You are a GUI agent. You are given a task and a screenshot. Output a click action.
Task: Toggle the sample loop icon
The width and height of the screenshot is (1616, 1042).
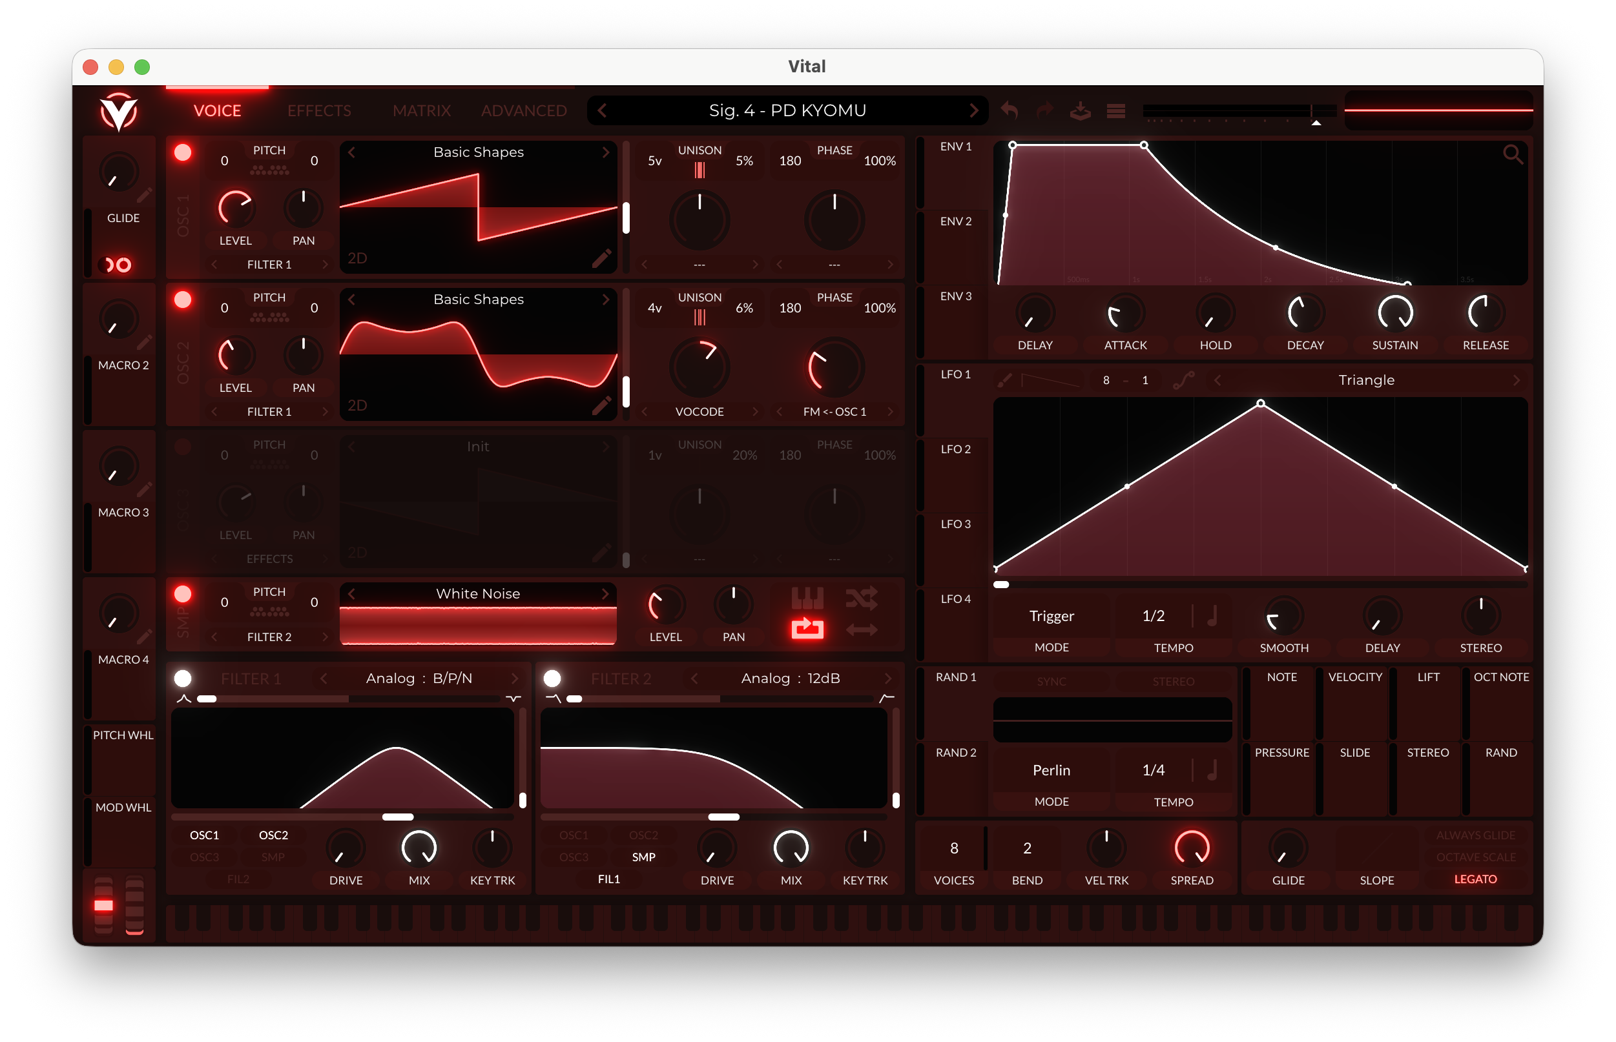coord(807,629)
